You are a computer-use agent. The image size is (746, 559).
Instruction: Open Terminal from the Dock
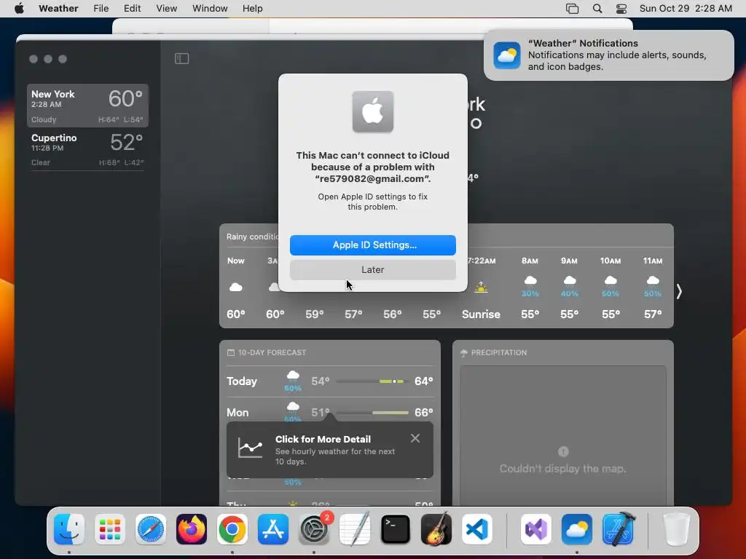coord(396,529)
